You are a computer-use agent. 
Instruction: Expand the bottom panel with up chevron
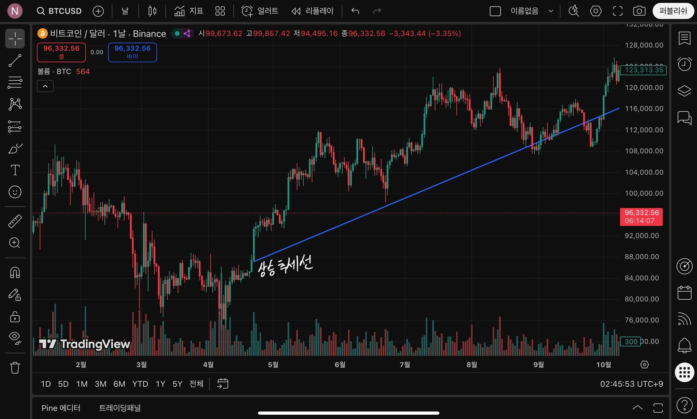(x=637, y=407)
